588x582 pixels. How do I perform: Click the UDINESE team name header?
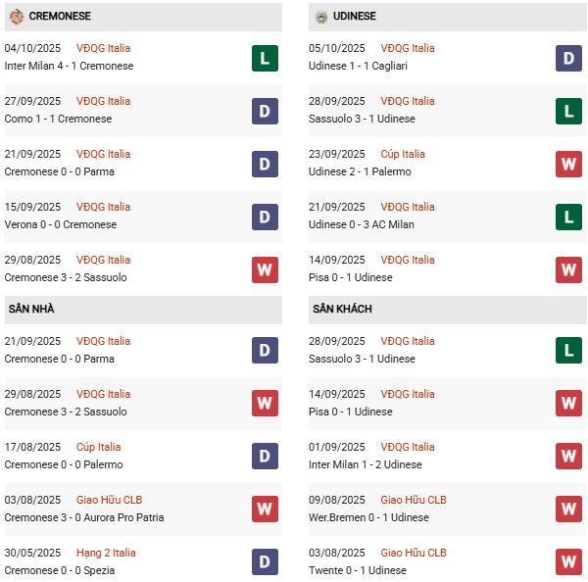(x=354, y=17)
